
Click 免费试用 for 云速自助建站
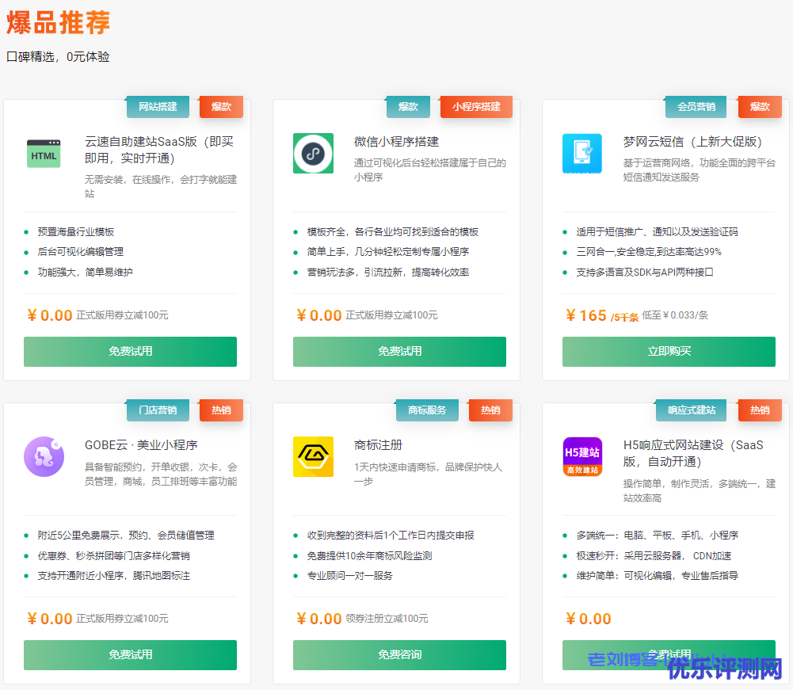pos(130,352)
